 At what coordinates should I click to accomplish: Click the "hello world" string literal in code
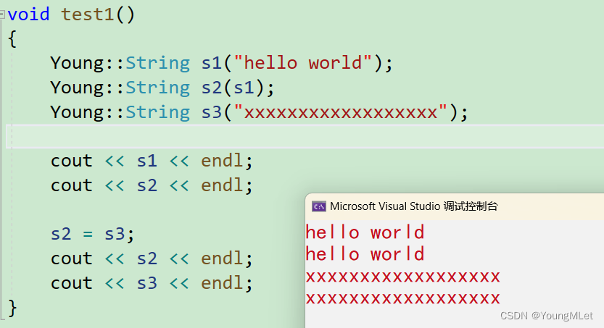pos(303,63)
